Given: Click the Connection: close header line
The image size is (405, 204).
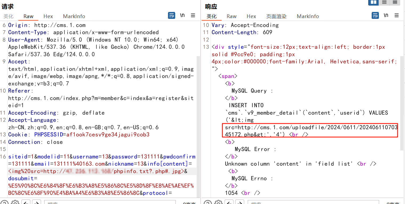Looking at the screenshot, I should tap(35, 142).
